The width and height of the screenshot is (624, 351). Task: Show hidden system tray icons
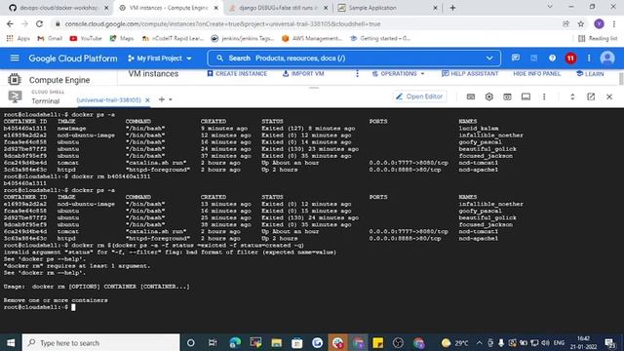coord(479,342)
